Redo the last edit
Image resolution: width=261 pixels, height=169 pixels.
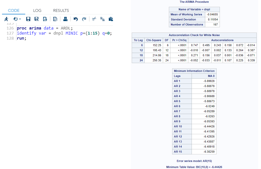click(84, 19)
